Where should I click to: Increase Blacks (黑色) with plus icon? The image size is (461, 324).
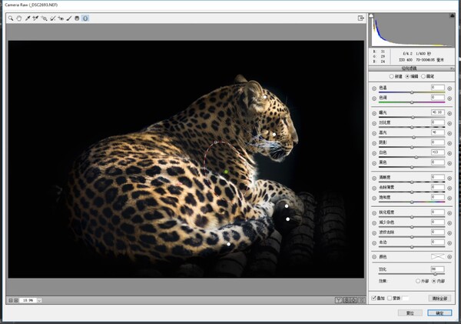click(449, 163)
